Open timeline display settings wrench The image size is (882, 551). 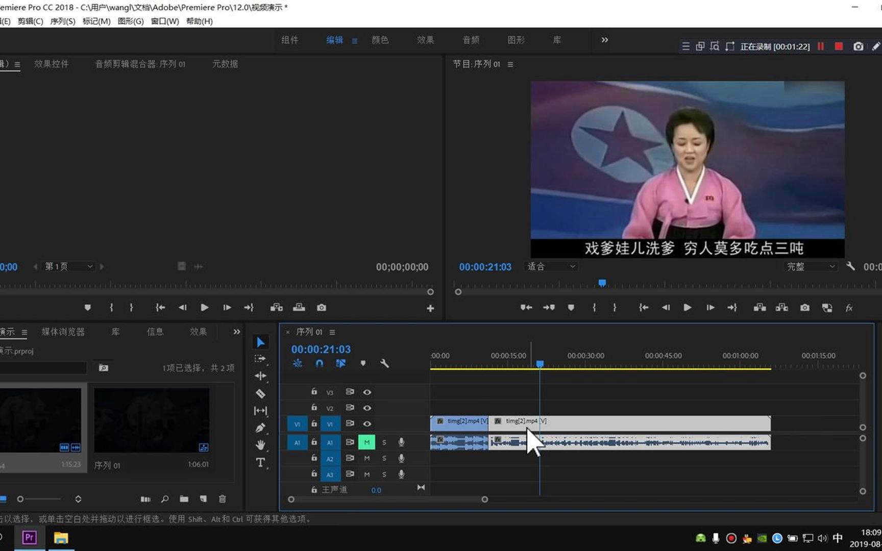click(384, 363)
